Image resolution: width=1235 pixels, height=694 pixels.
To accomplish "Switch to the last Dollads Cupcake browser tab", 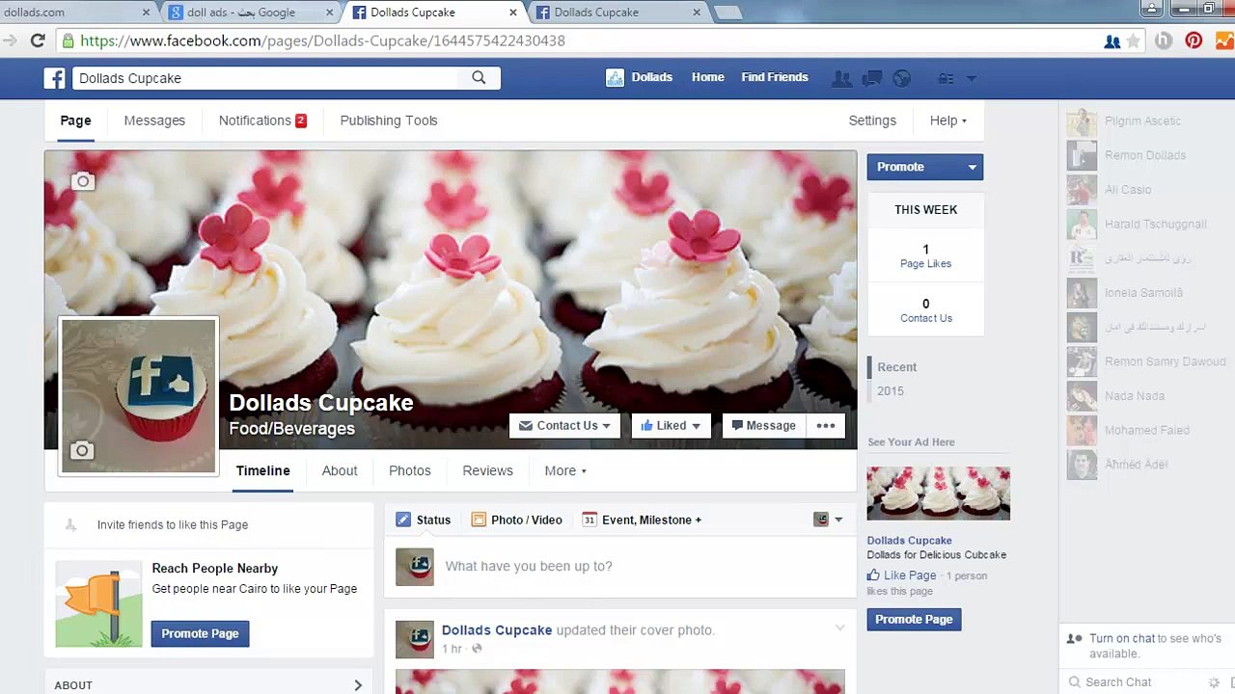I will tap(617, 13).
